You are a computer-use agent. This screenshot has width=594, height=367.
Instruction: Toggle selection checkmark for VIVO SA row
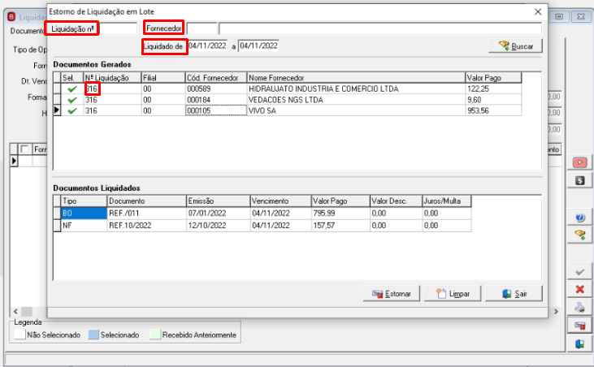tap(72, 111)
